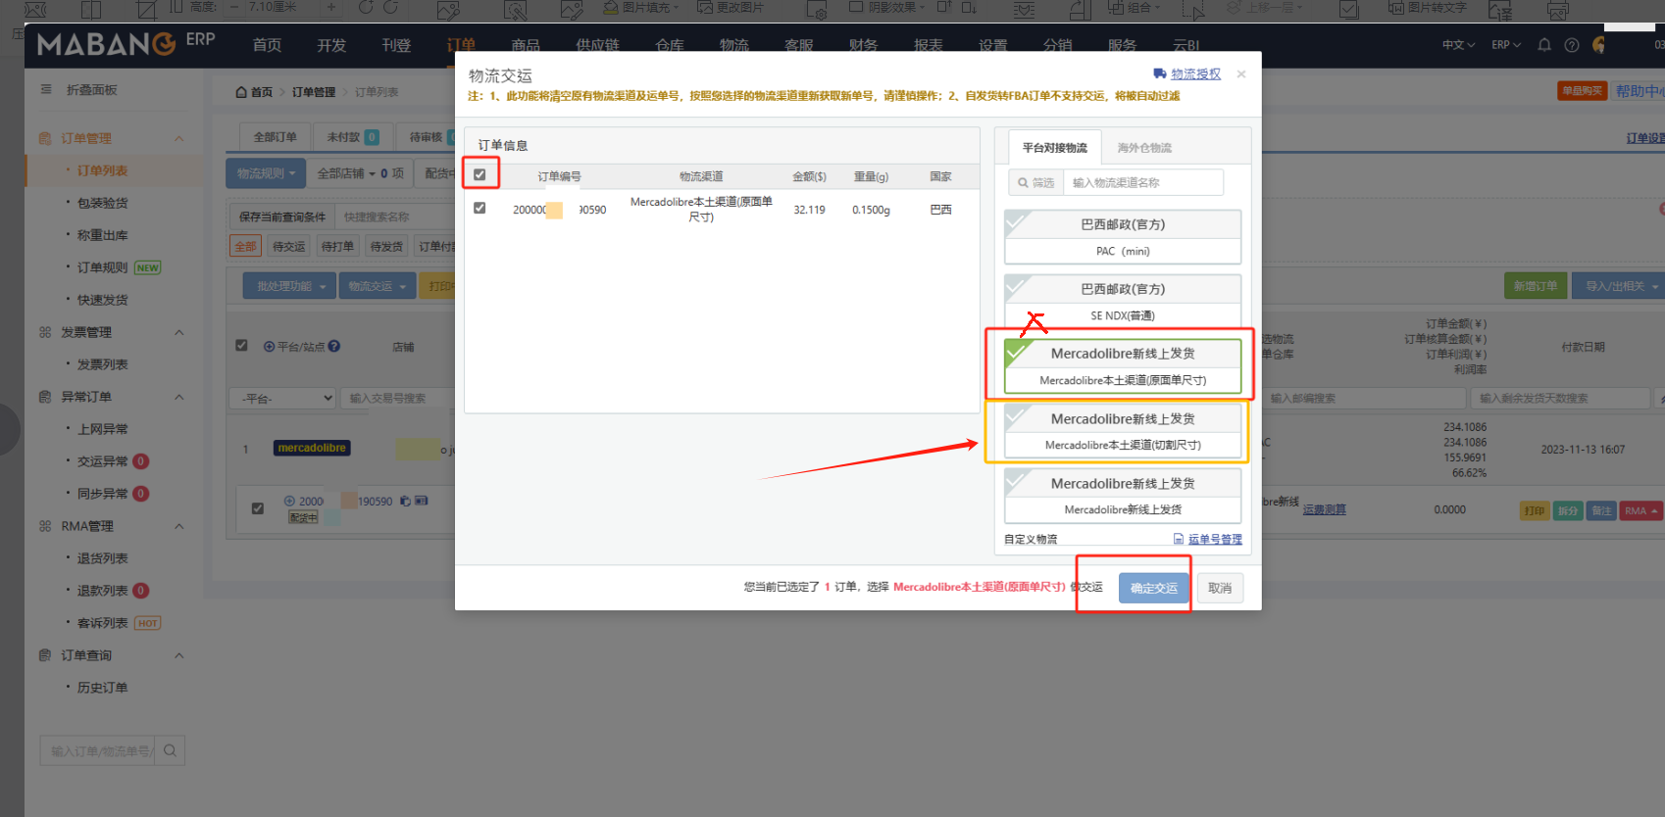Collapse the 订单管理 sidebar group chevron

pos(179,138)
